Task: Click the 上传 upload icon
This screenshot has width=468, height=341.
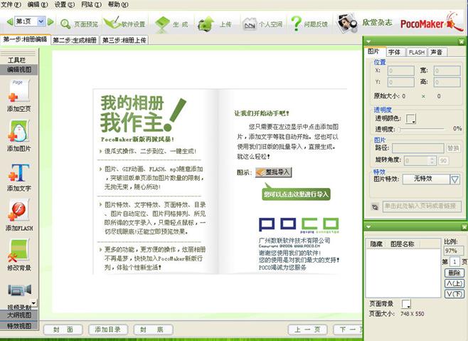Action: click(x=206, y=24)
